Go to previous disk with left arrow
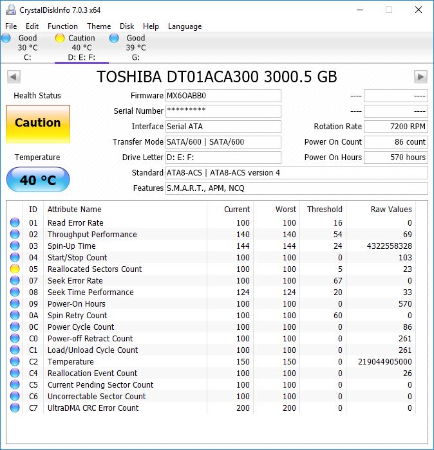This screenshot has height=450, width=434. point(14,76)
